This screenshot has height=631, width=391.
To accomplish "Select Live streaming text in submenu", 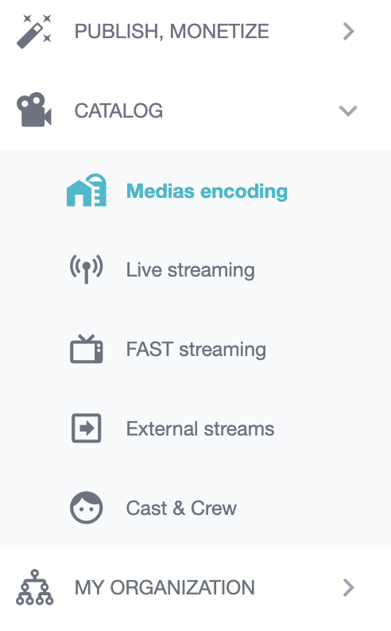I will pos(190,269).
